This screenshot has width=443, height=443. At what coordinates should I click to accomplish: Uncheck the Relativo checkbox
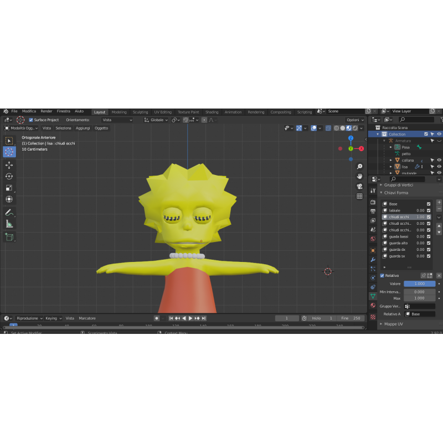point(382,275)
